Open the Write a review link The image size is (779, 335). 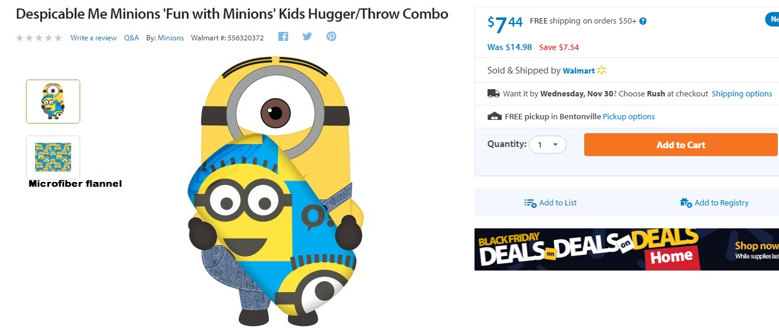[x=93, y=37]
